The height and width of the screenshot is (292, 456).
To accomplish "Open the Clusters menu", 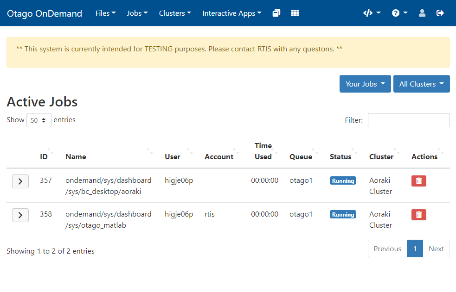I will point(175,13).
